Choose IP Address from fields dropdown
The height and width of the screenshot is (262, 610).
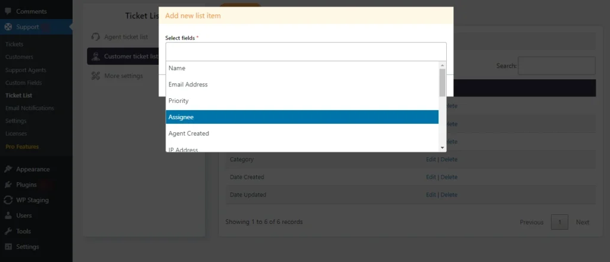[302, 149]
